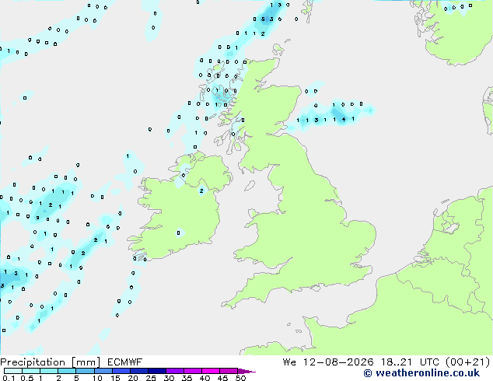Click the above-50 arrow tip of legend
Screen dimensions: 493x381
click(247, 371)
